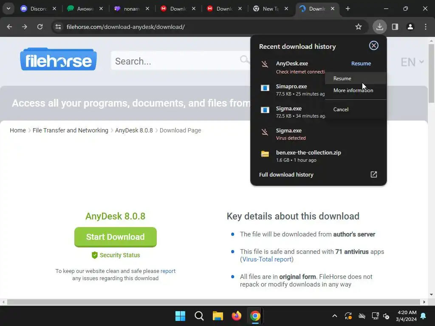Open Simapro.exe from download list
The width and height of the screenshot is (435, 326).
point(291,87)
